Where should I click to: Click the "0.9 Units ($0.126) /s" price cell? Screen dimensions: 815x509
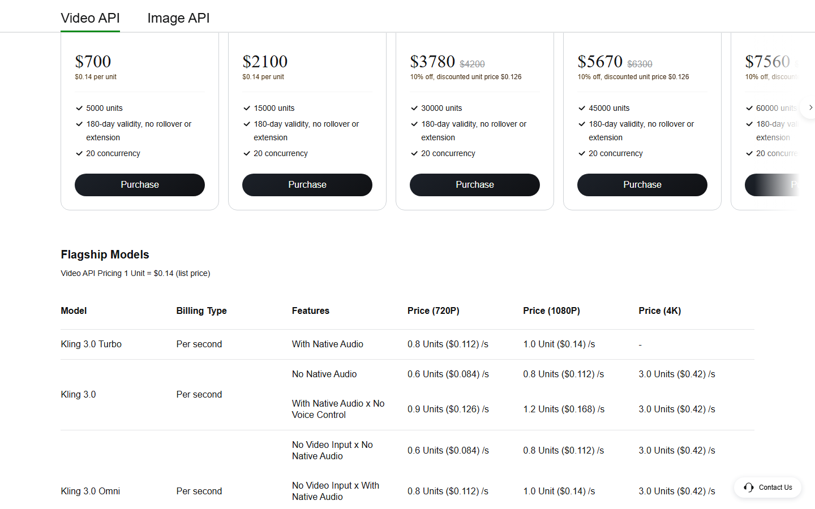pyautogui.click(x=448, y=409)
